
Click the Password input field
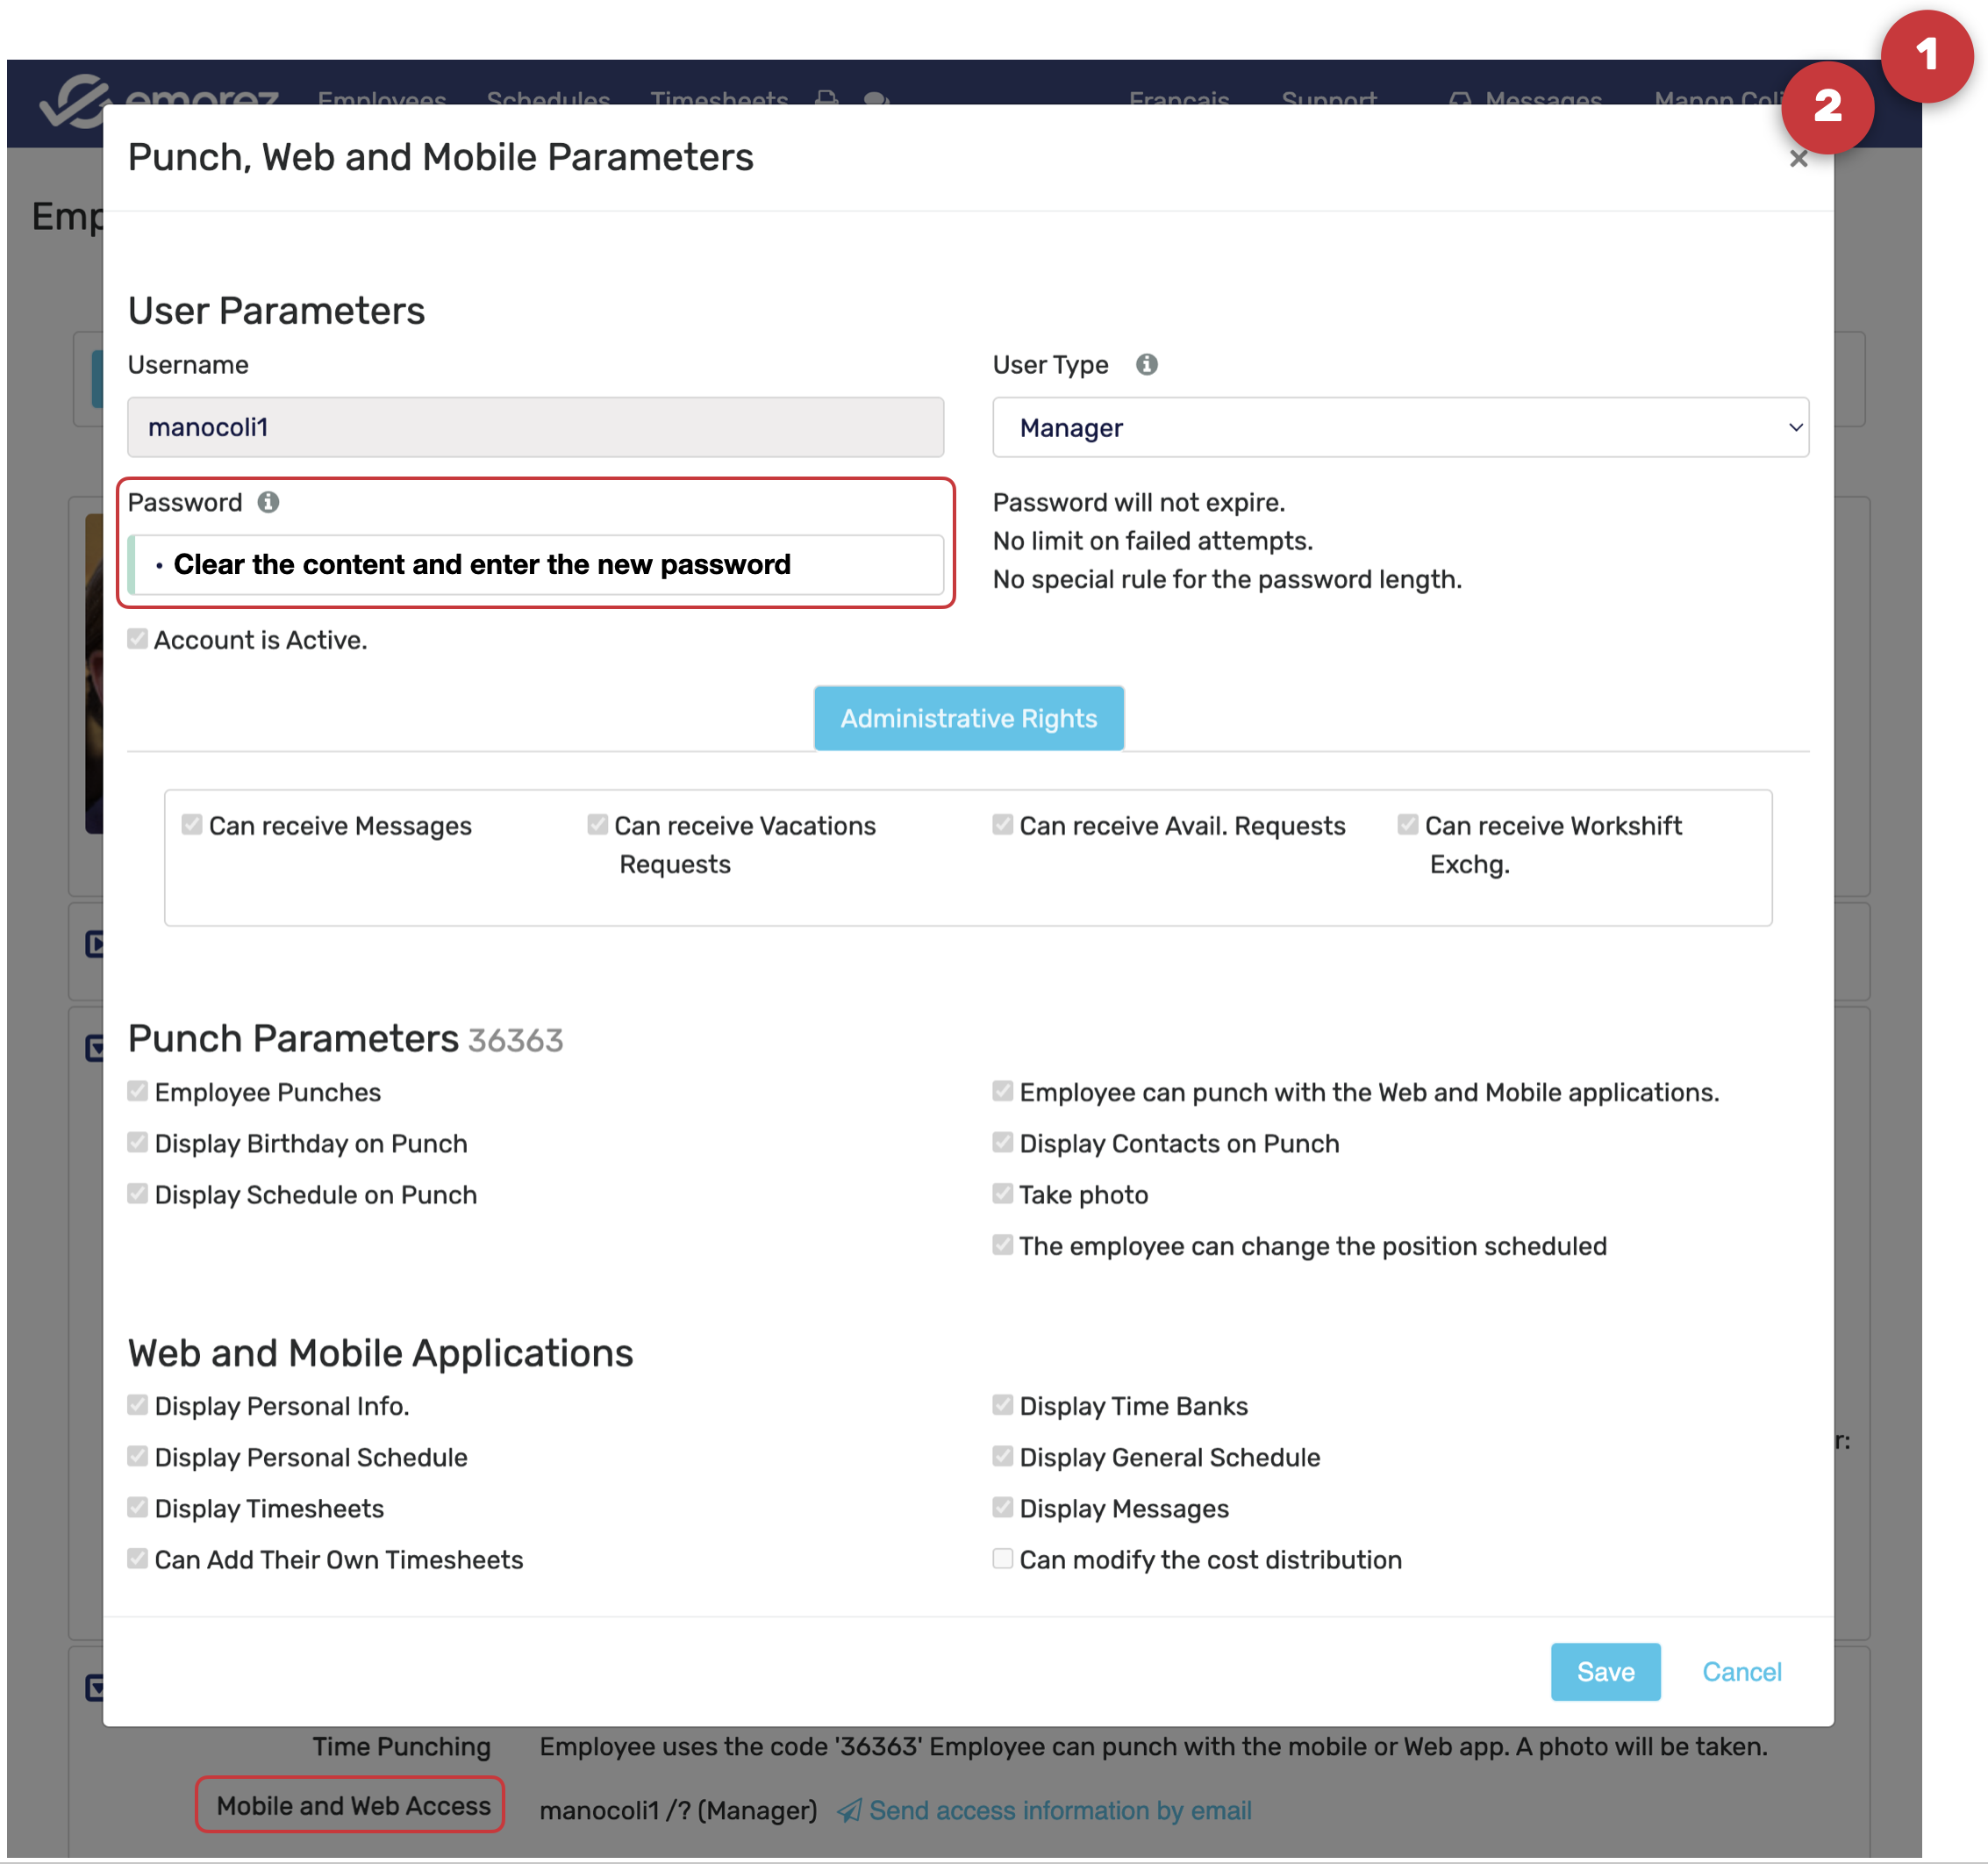(540, 565)
